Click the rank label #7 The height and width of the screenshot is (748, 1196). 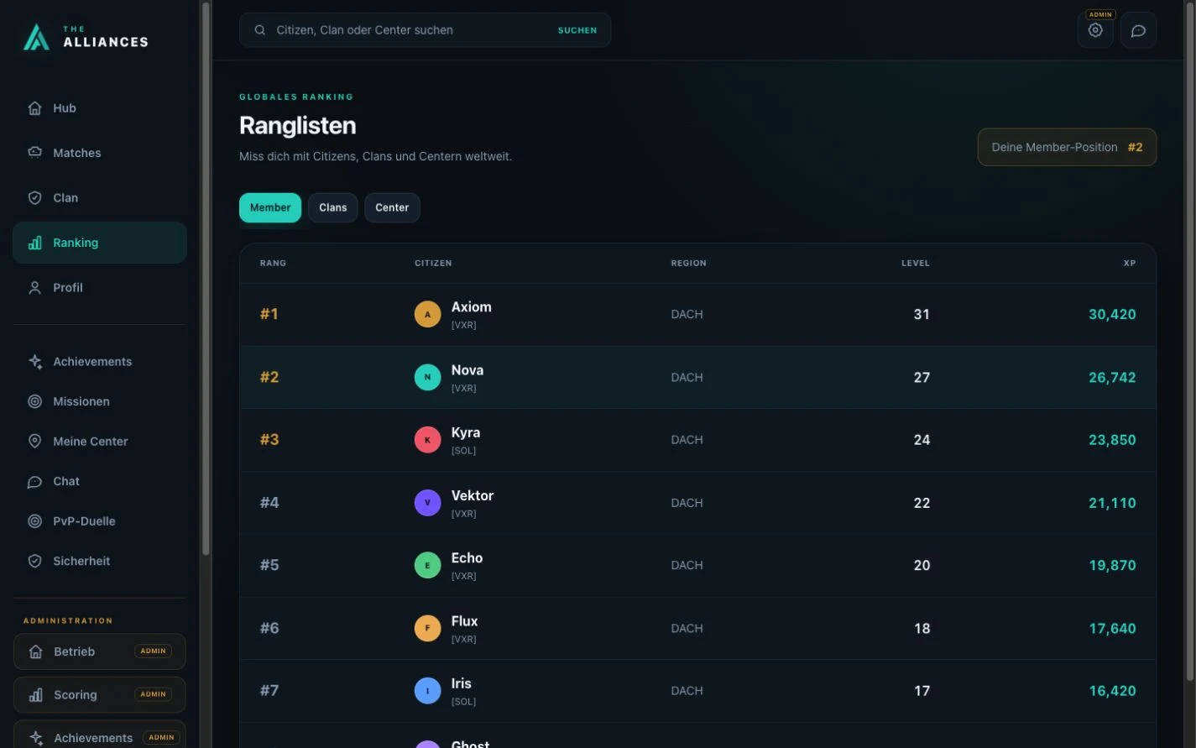click(269, 691)
